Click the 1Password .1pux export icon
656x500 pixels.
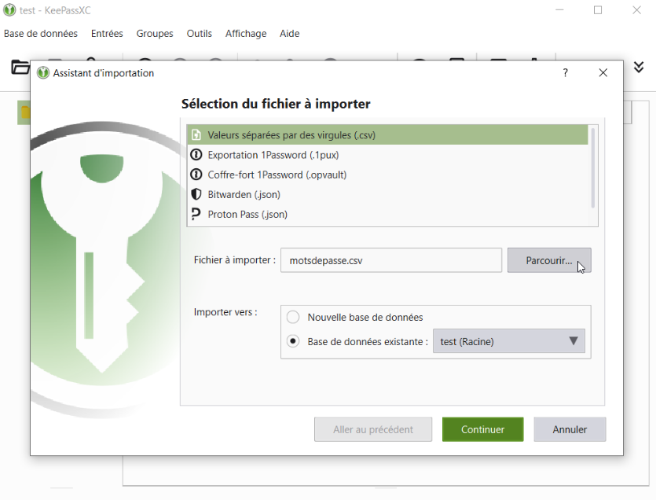click(x=196, y=155)
